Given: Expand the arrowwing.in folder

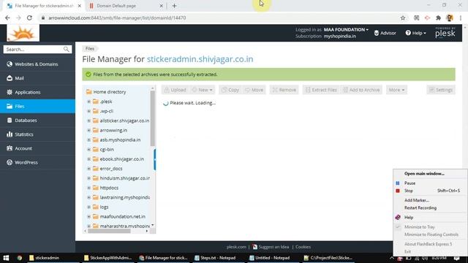Looking at the screenshot, I should (x=88, y=130).
